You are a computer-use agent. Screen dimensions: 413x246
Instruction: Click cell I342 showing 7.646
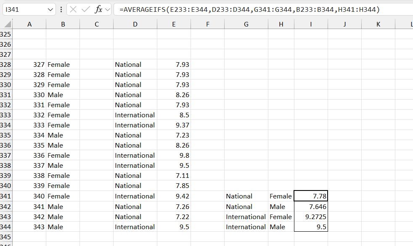tap(311, 206)
